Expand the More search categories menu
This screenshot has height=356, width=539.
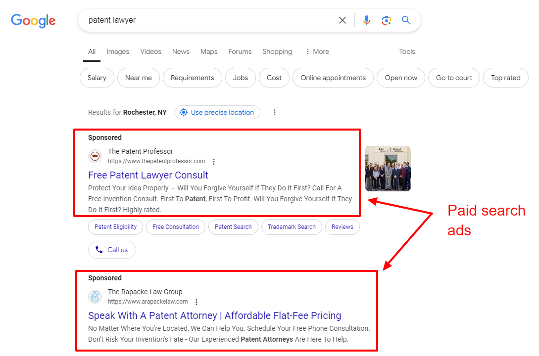point(317,51)
